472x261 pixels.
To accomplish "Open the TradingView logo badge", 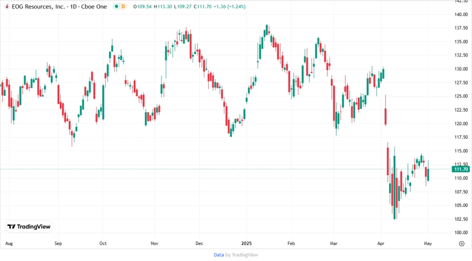I will [x=29, y=227].
